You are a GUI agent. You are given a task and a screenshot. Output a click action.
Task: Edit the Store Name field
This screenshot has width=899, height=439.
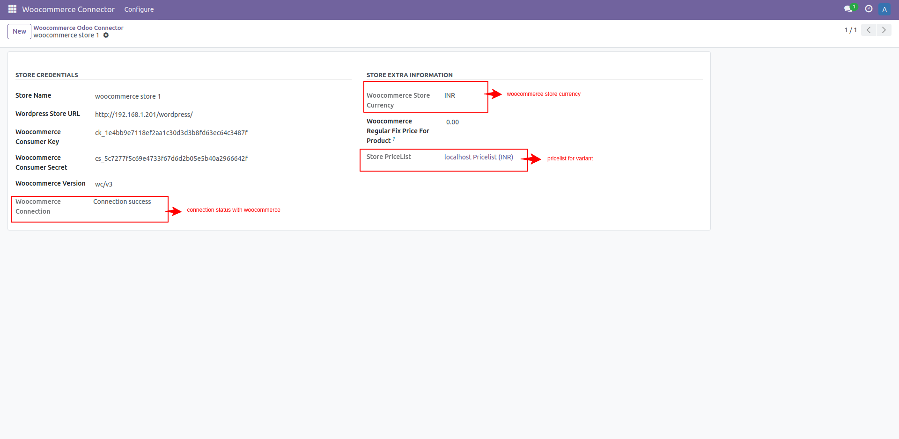[x=128, y=96]
